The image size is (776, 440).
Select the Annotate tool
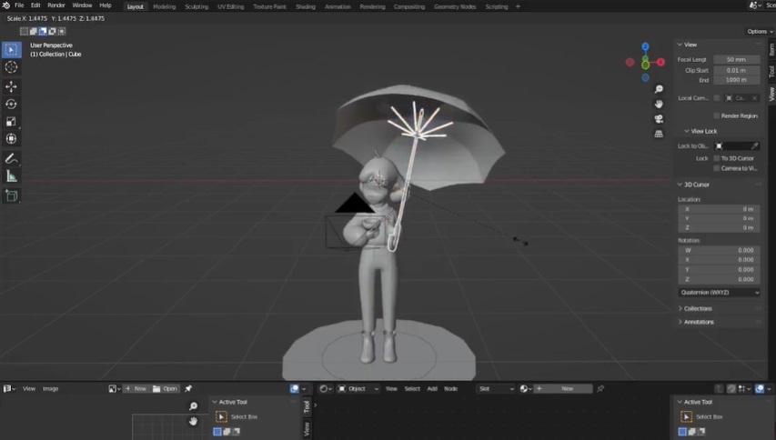pyautogui.click(x=12, y=159)
